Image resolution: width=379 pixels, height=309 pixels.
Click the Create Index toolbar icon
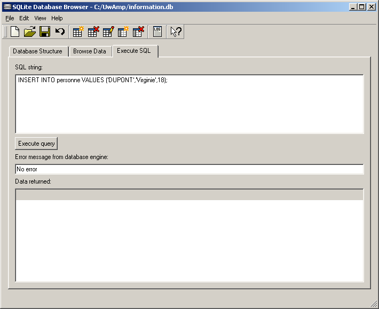123,32
